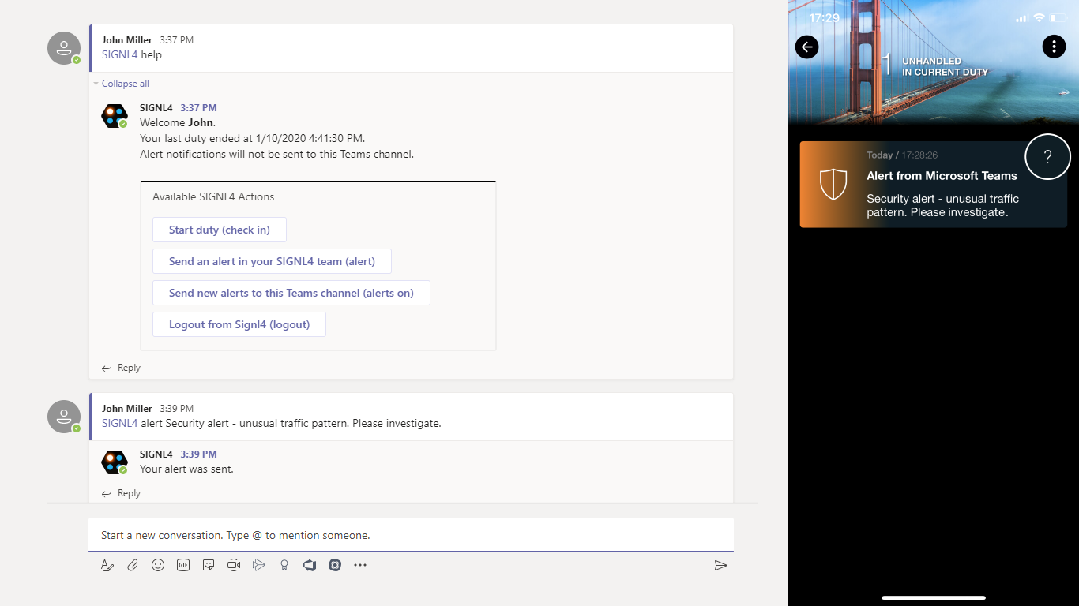1079x606 pixels.
Task: Open the Azure DevOps messaging extension icon
Action: click(x=310, y=565)
